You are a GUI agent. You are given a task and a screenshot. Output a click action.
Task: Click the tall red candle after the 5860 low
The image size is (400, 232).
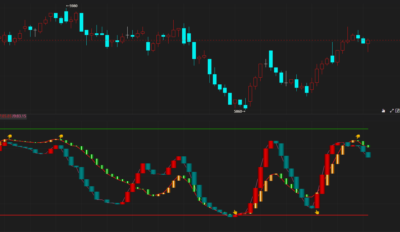pyautogui.click(x=250, y=94)
